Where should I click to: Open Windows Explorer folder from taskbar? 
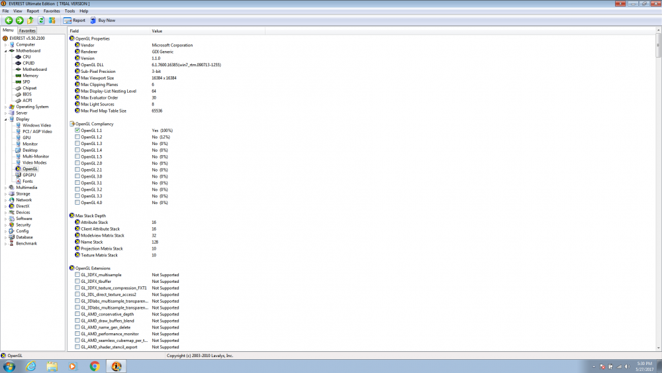coord(52,366)
